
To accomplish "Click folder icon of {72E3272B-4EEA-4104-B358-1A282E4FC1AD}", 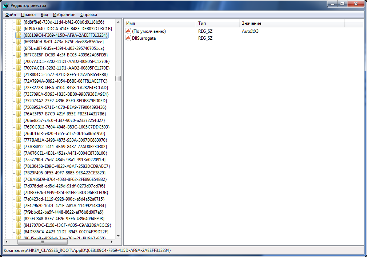I will tap(19, 88).
